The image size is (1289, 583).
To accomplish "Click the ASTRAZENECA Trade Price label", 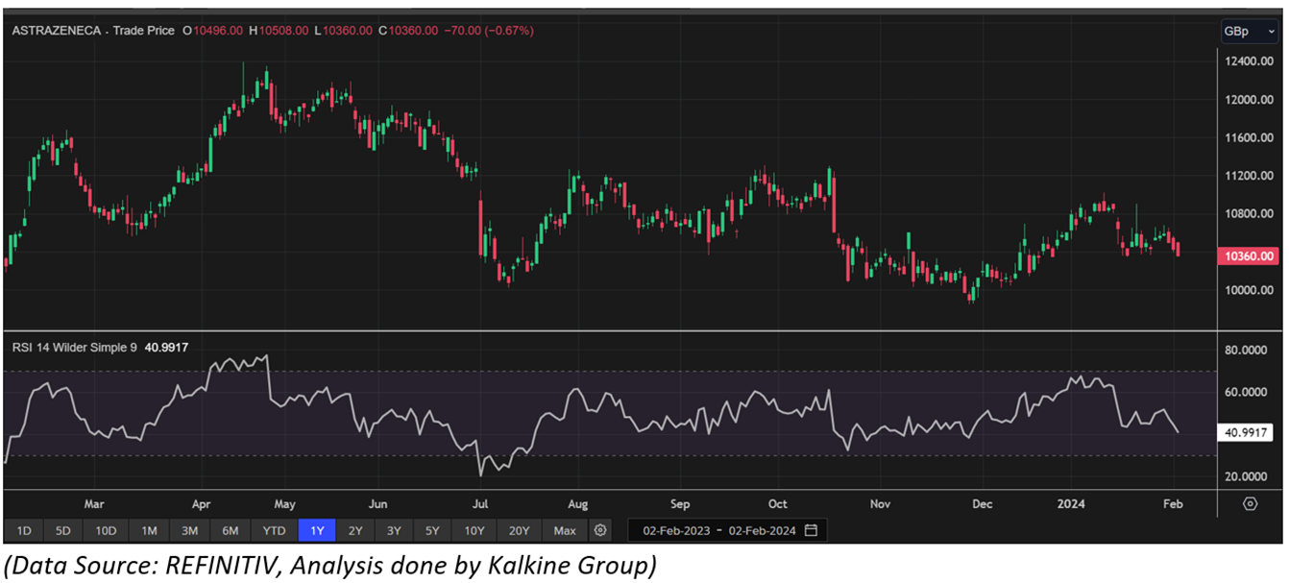I will [x=93, y=31].
